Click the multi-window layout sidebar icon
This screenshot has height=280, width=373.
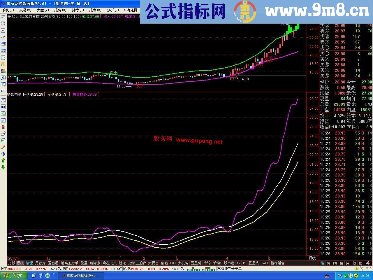pos(3,120)
